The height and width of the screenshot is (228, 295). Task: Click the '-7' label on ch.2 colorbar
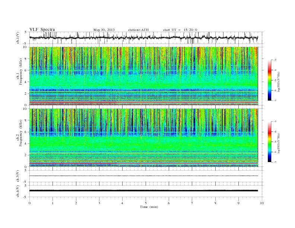click(x=275, y=162)
